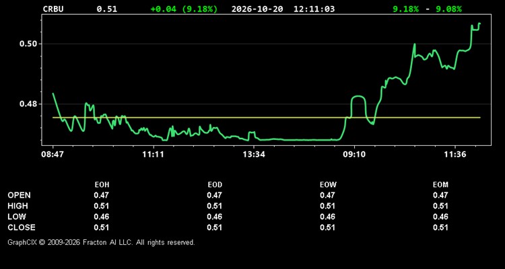This screenshot has height=269, width=505.
Task: Pick the EOD low value 0.46
Action: (x=215, y=217)
